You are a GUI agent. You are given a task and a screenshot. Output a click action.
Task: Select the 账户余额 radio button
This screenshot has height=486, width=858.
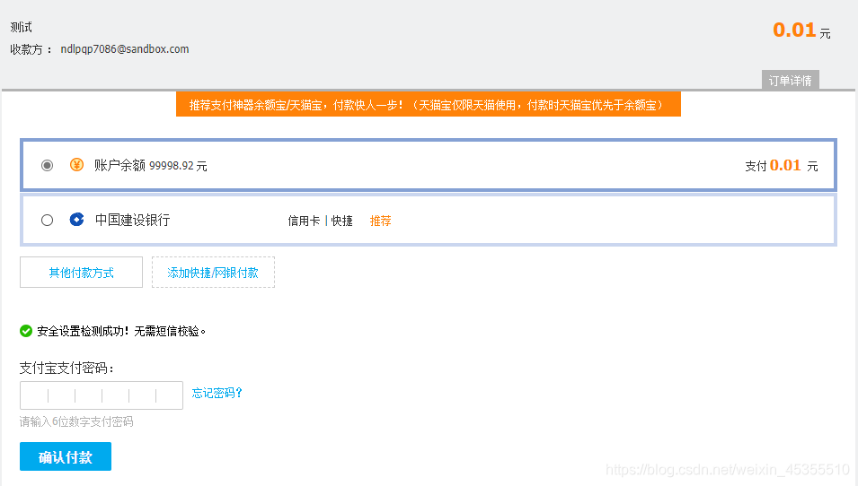[47, 166]
